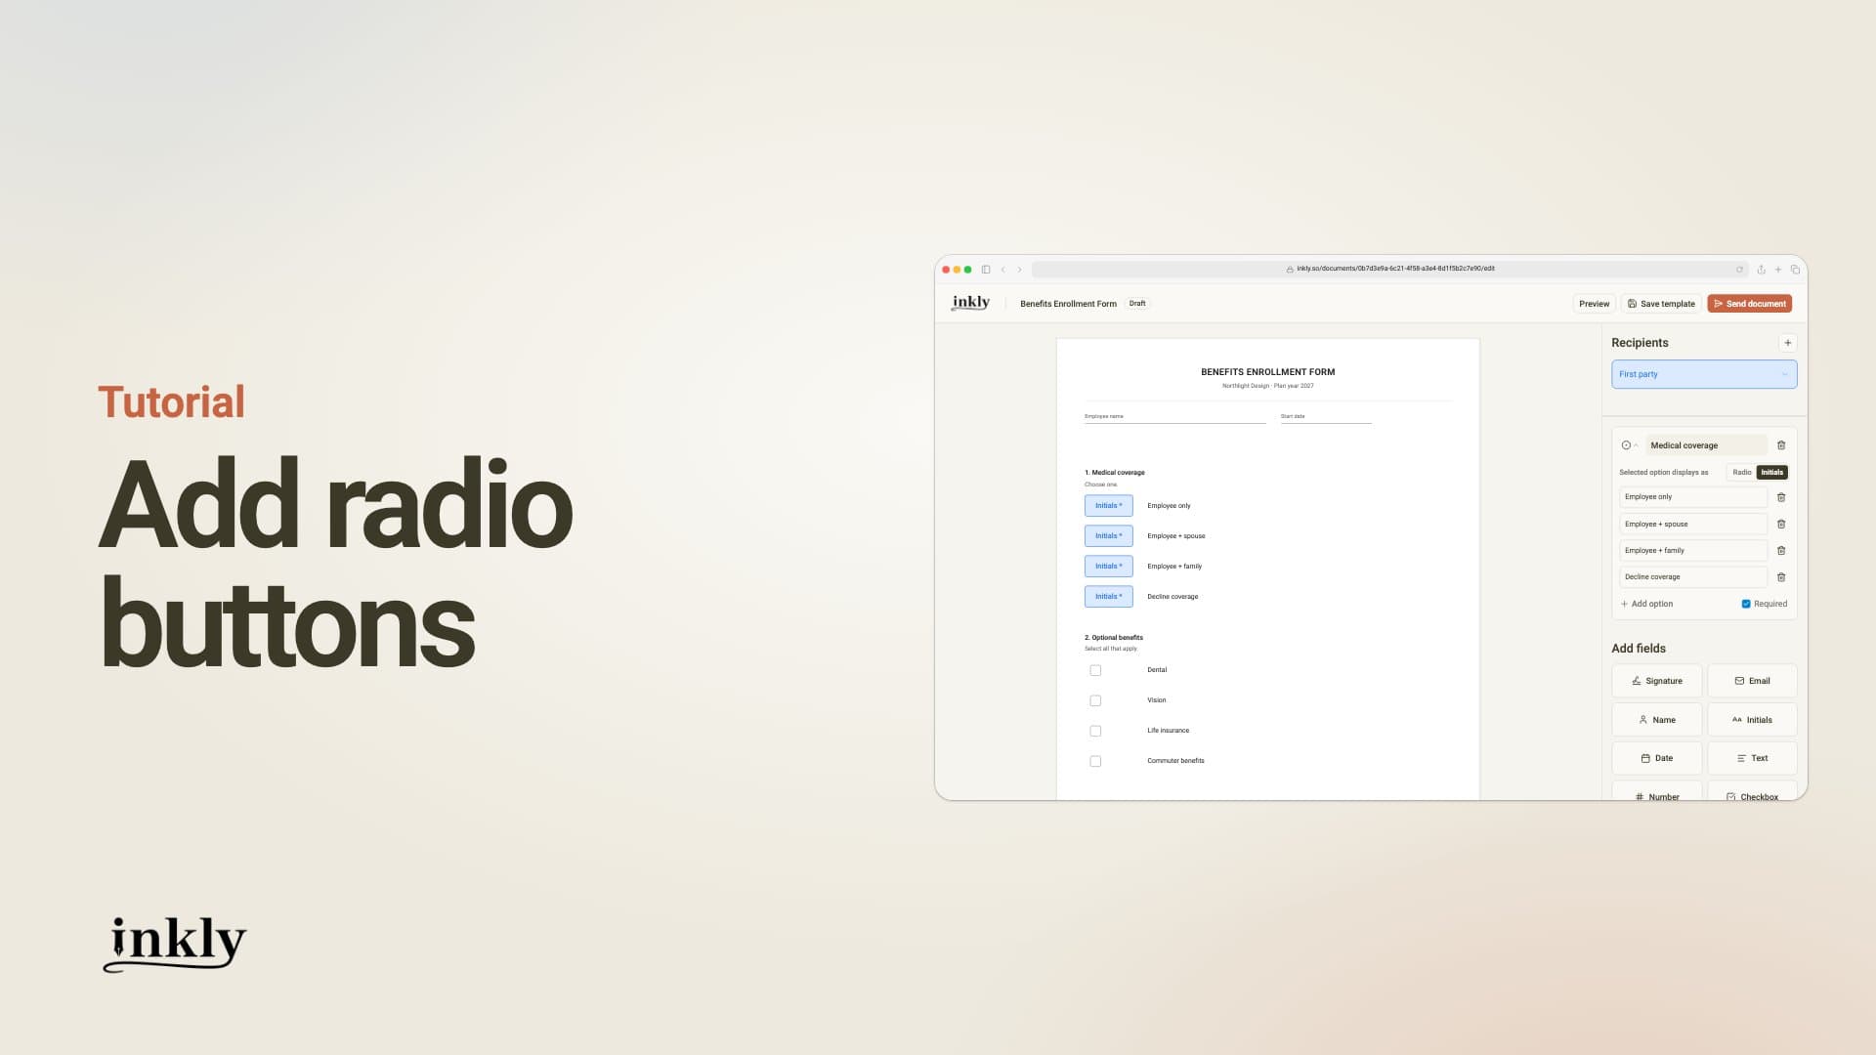Collapse the Medical coverage group chevron

pyautogui.click(x=1637, y=445)
